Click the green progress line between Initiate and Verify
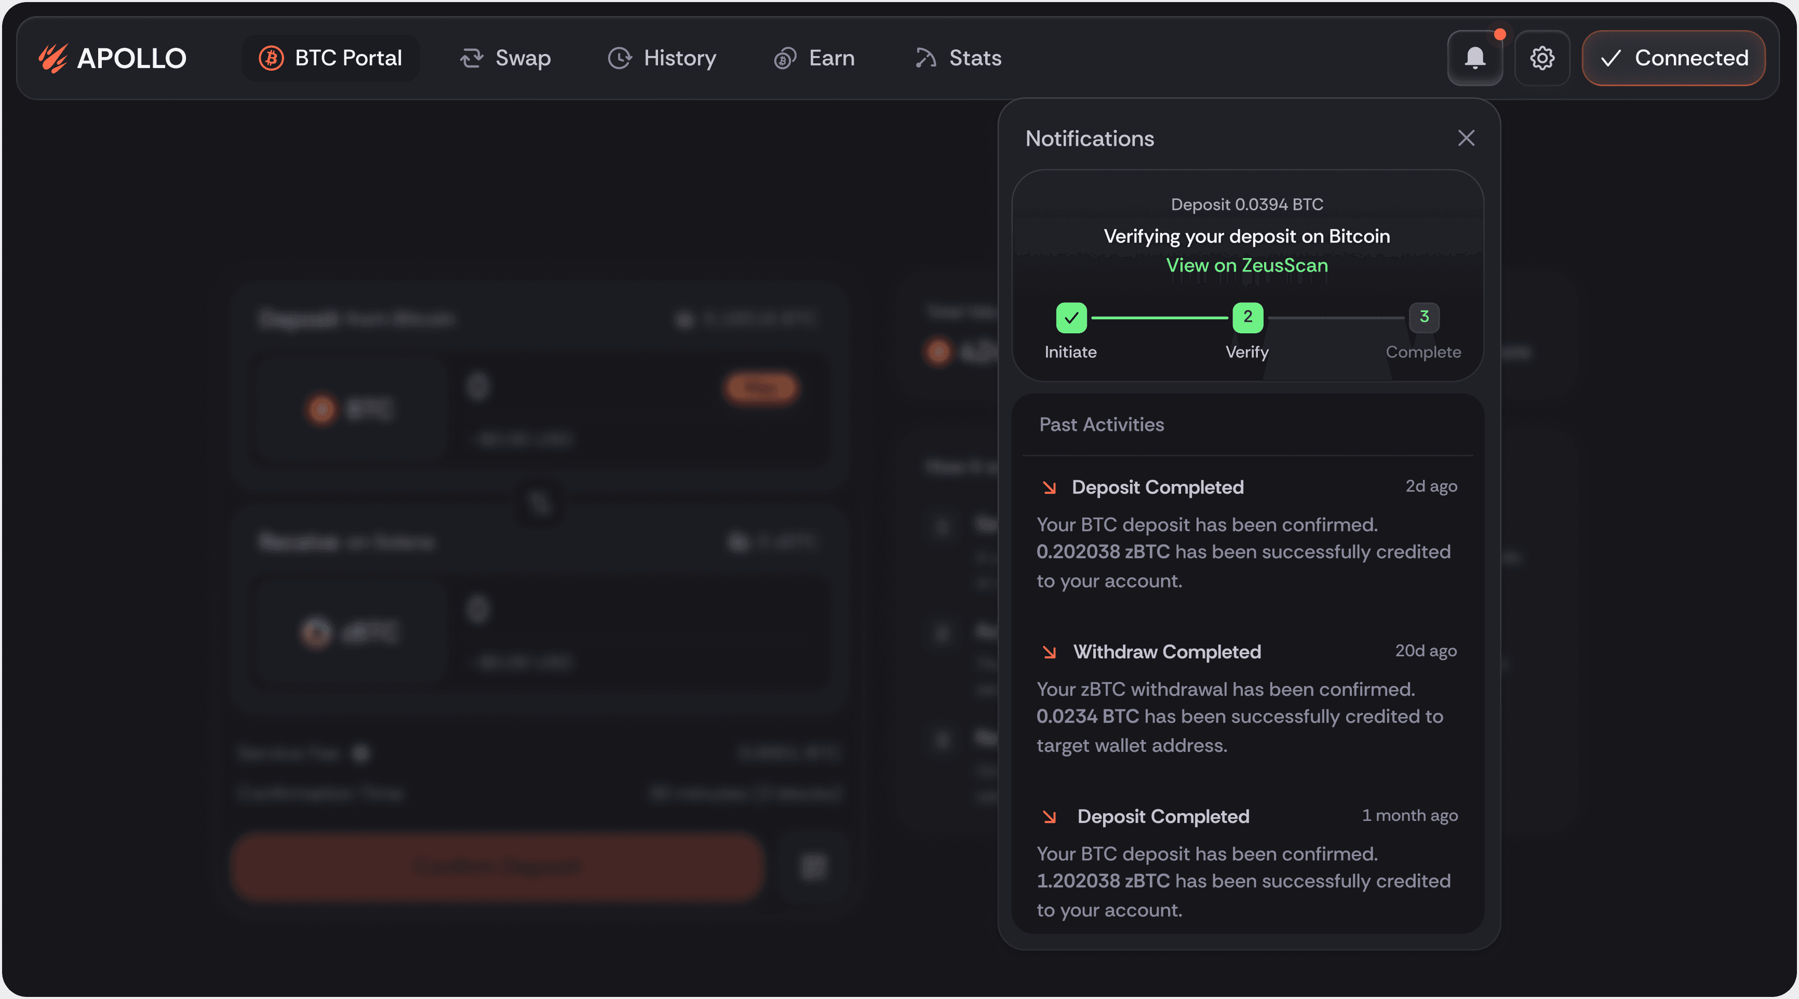 coord(1159,318)
